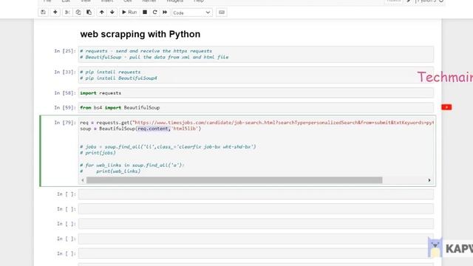
Task: Click the 'In [58]:' prompt label
Action: [65, 93]
